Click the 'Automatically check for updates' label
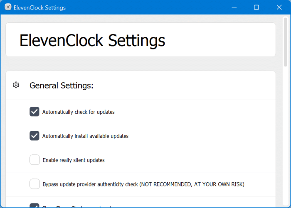 coord(78,112)
